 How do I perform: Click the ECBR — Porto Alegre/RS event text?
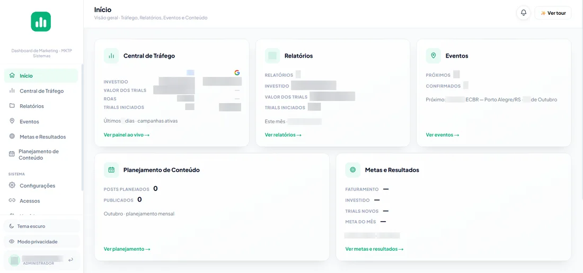(493, 99)
